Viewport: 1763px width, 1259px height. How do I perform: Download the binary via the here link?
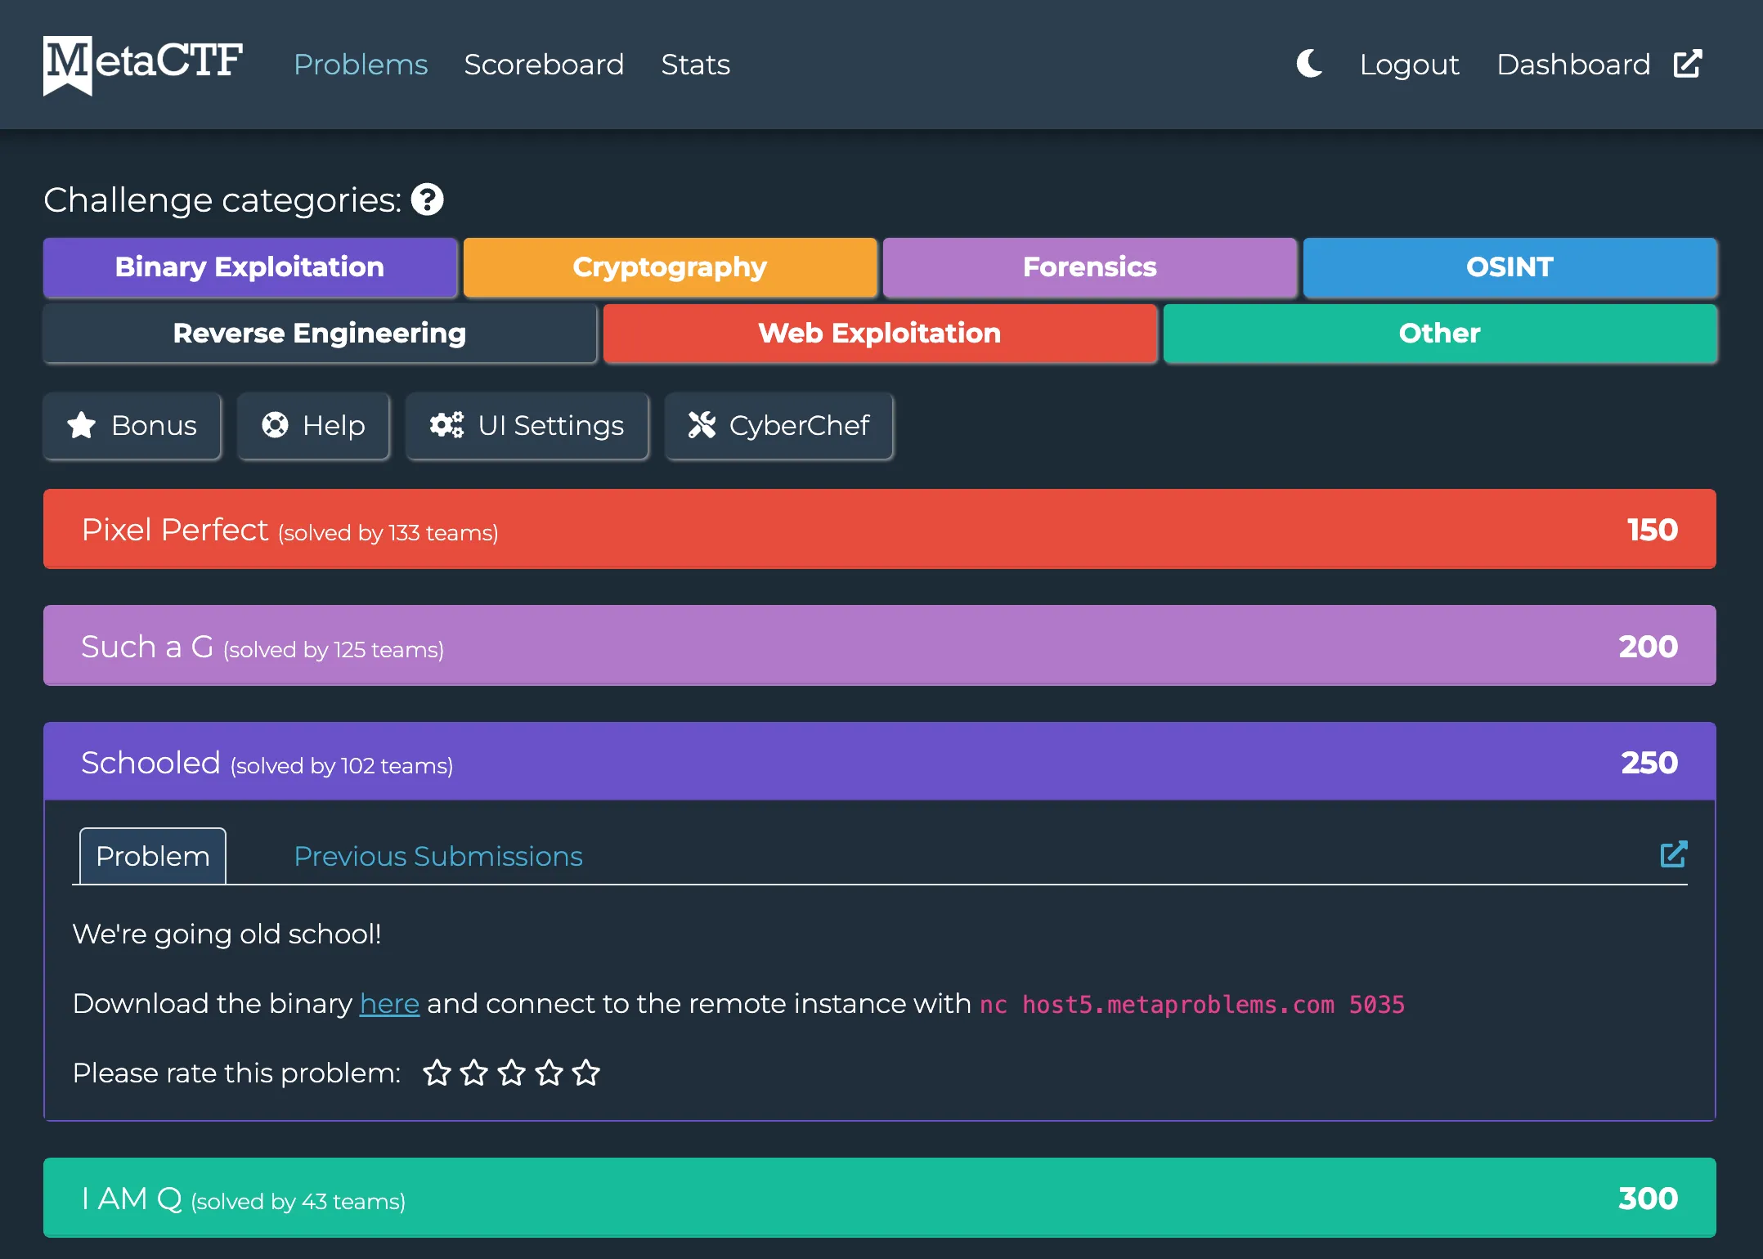[x=389, y=1003]
